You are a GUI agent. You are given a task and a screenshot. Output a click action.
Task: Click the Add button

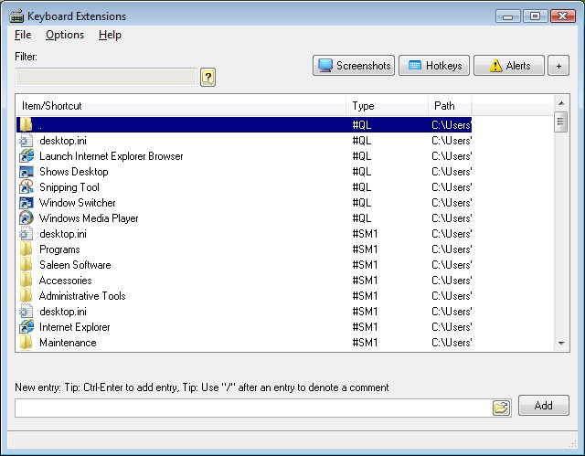click(x=544, y=406)
